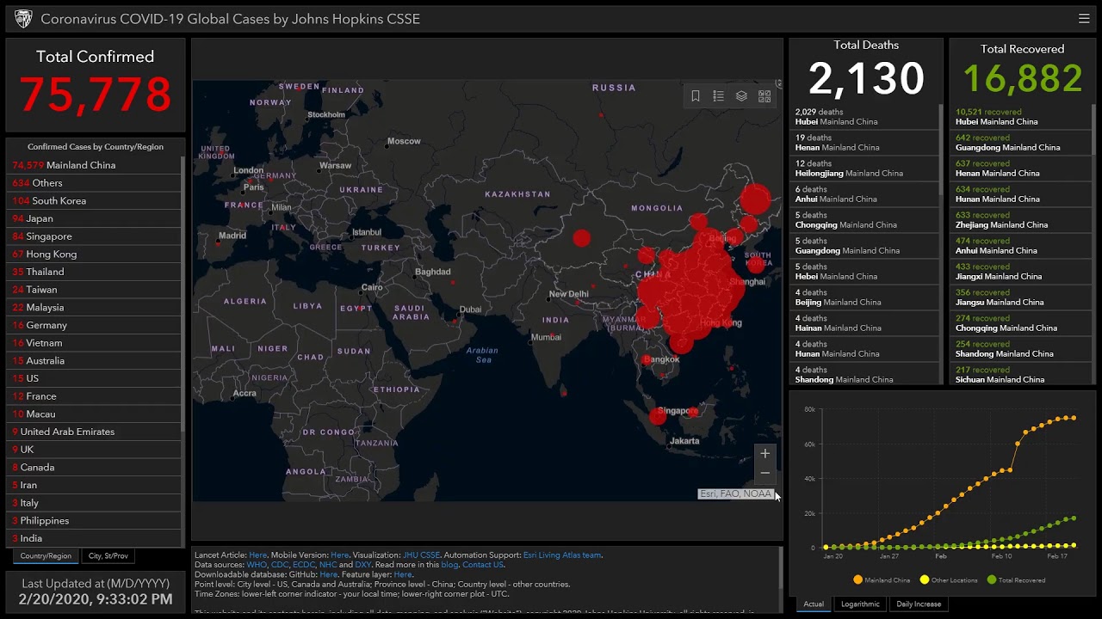
Task: Open the blog link
Action: 449,565
